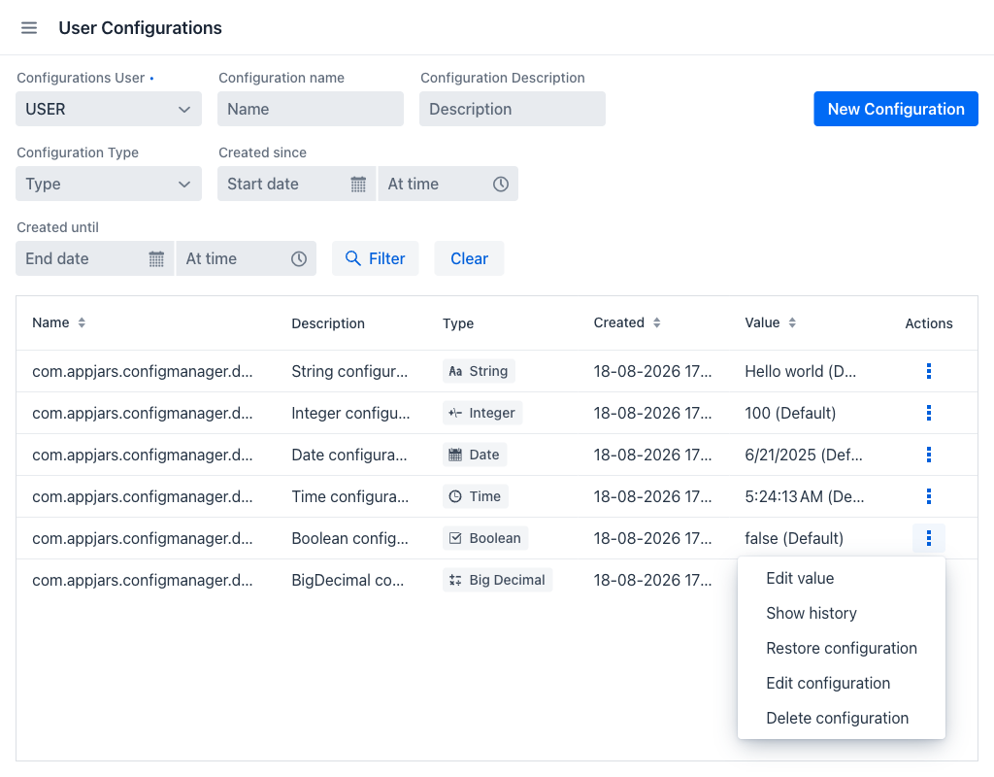Click the Boolean type badge
The height and width of the screenshot is (777, 994).
point(485,538)
